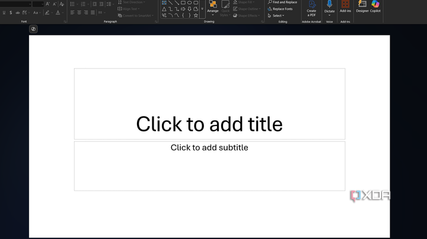Open the Change Case Aa dropdown

[37, 12]
